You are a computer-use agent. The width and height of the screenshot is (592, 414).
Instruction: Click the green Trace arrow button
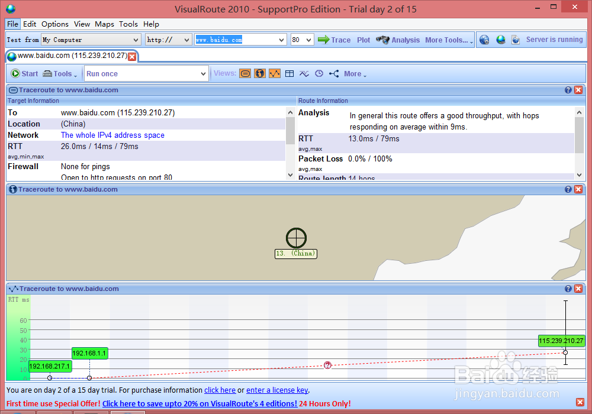334,40
